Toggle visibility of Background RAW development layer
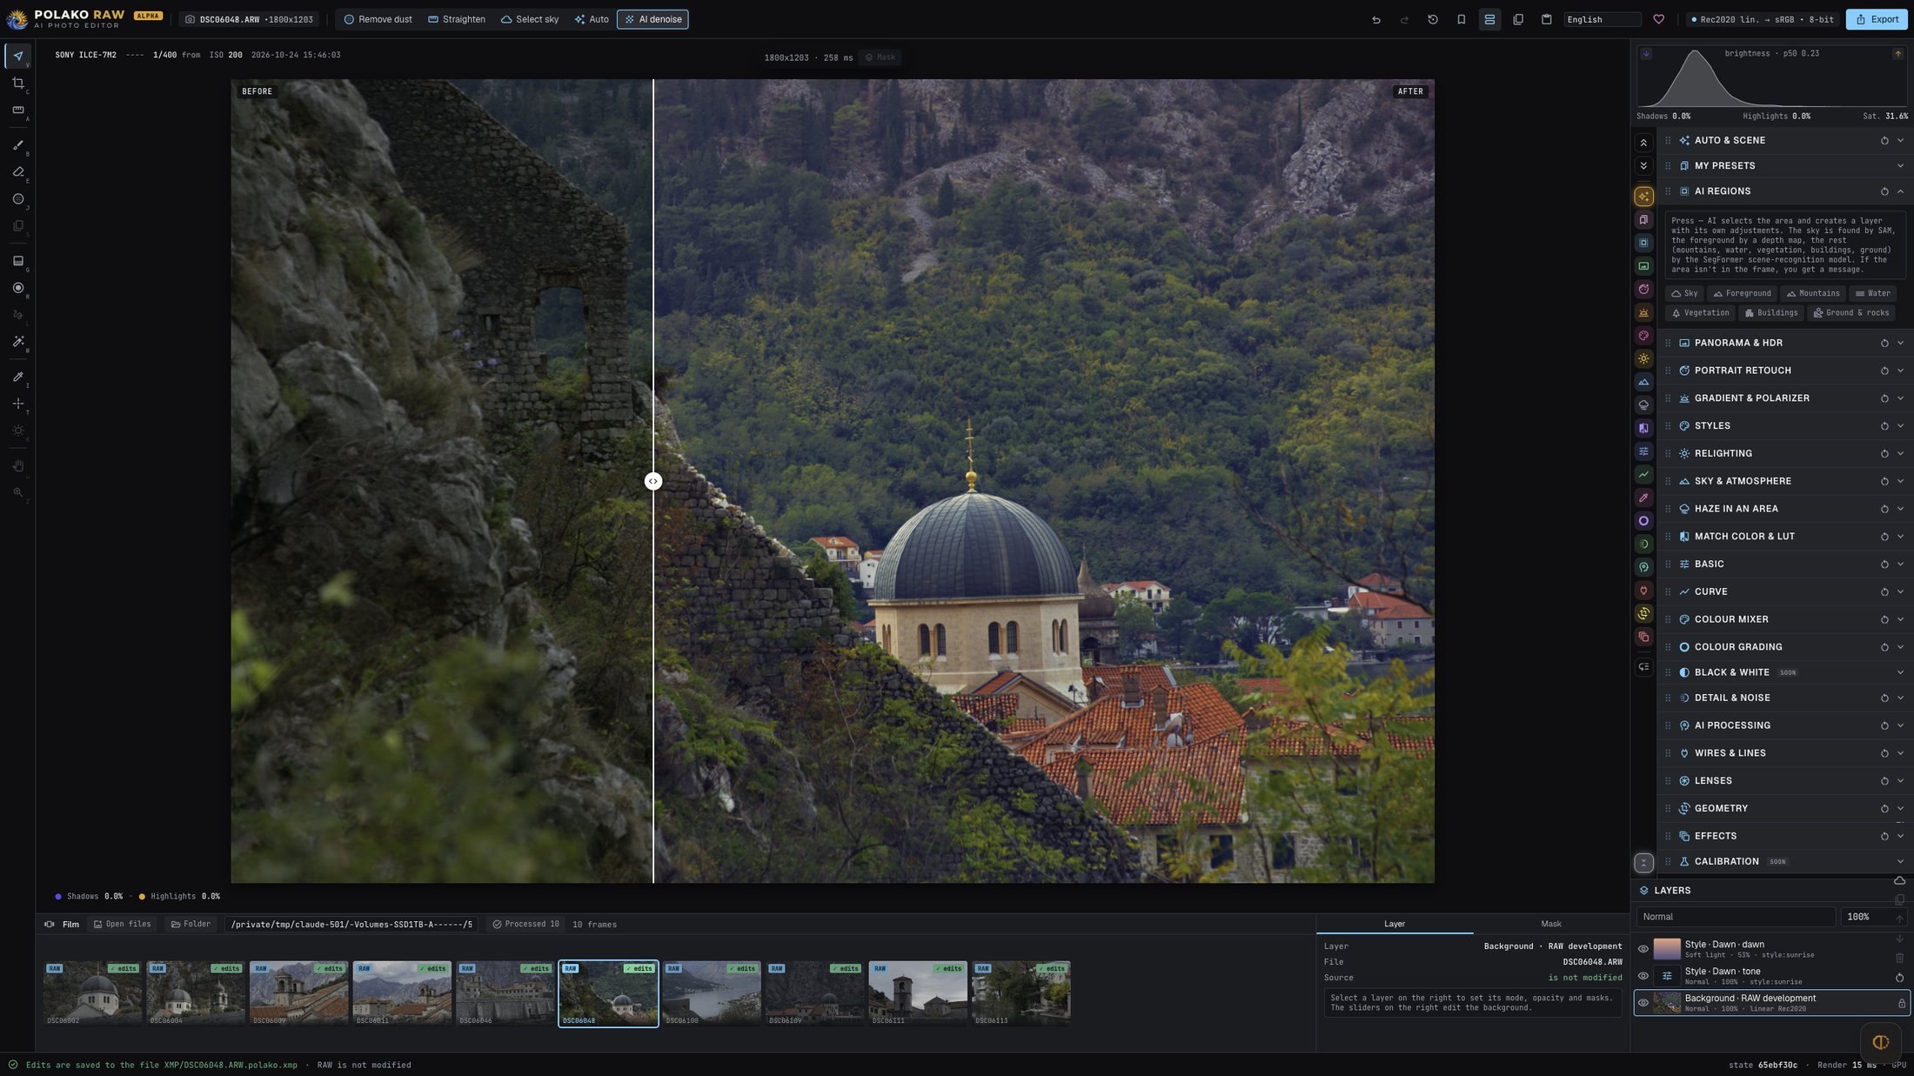This screenshot has height=1076, width=1914. point(1643,1003)
